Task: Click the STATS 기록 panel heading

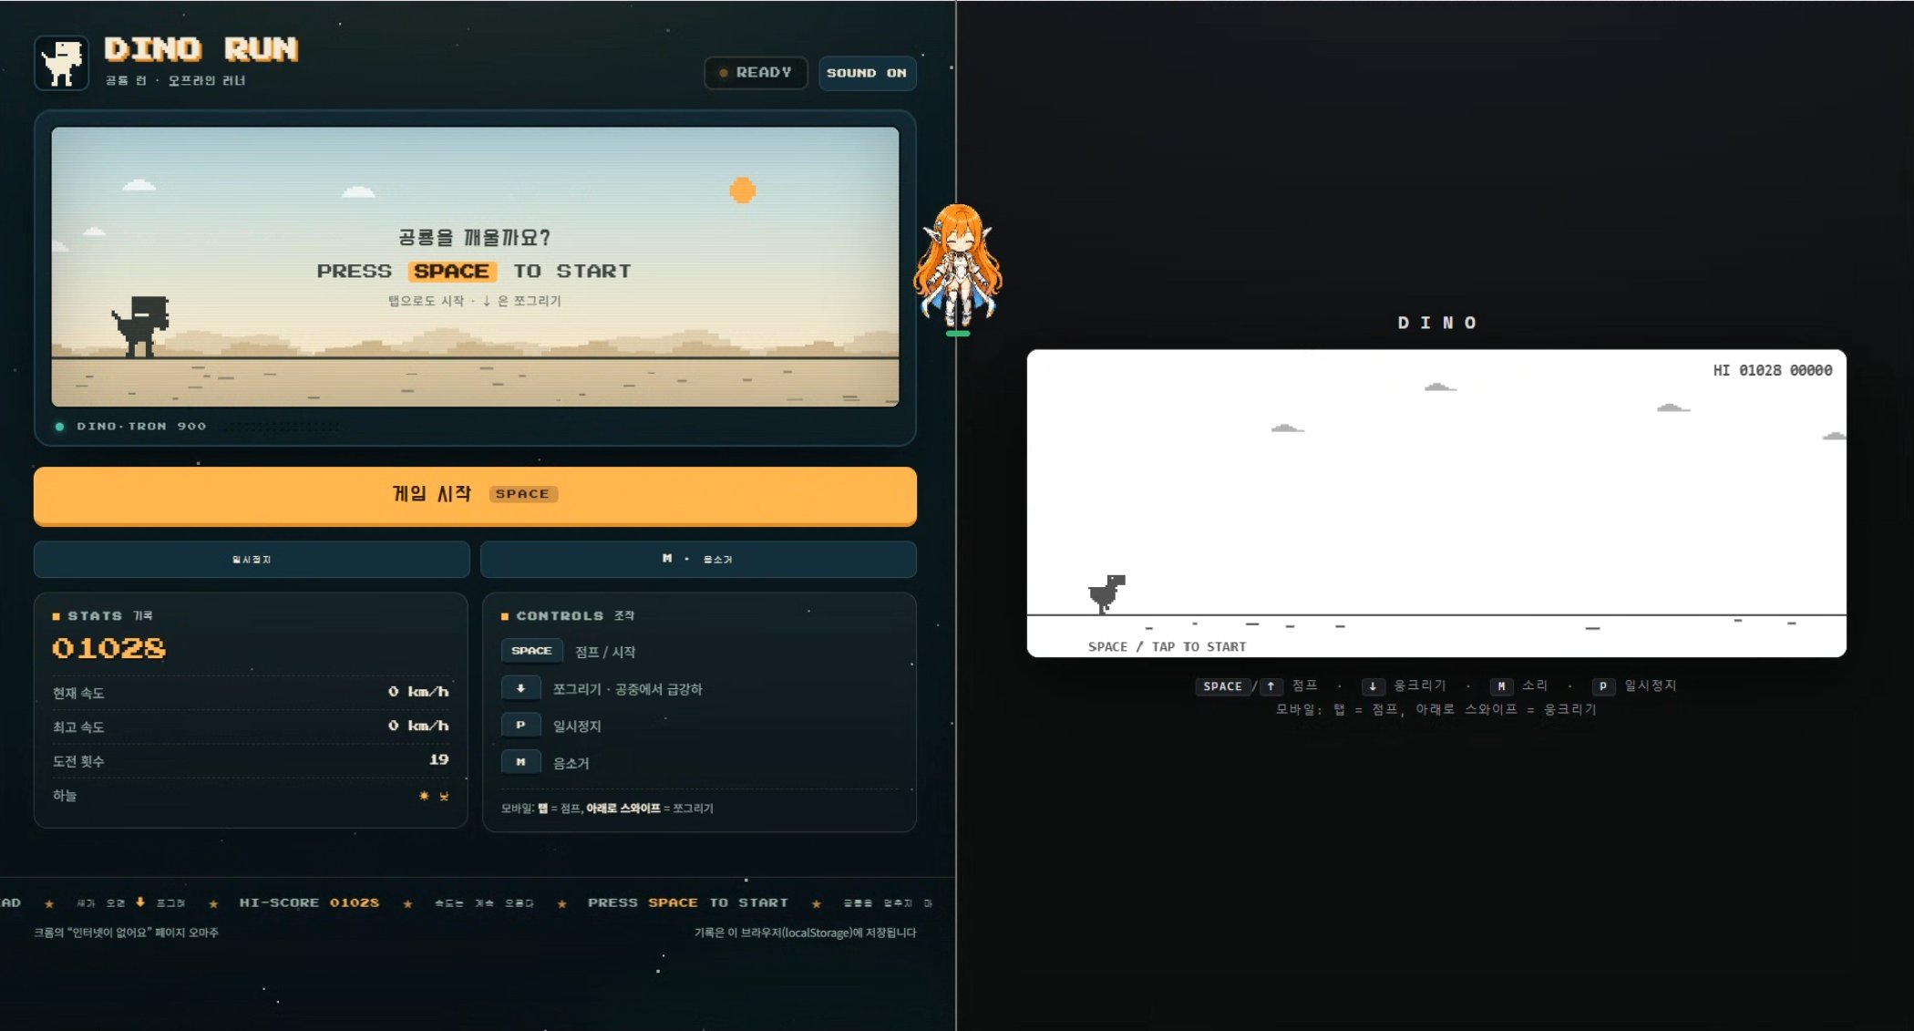Action: click(103, 616)
